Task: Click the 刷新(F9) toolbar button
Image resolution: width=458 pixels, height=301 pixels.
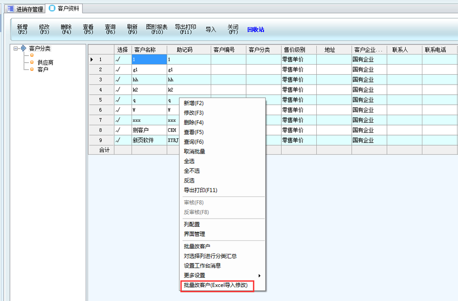Action: 132,29
